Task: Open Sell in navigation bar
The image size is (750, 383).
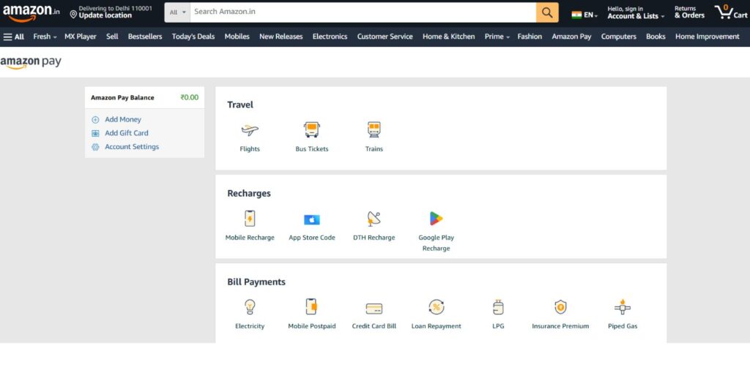Action: point(112,37)
